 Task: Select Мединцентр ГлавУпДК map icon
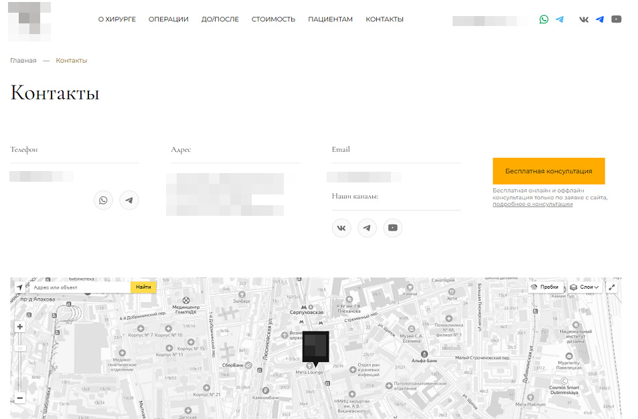(186, 301)
